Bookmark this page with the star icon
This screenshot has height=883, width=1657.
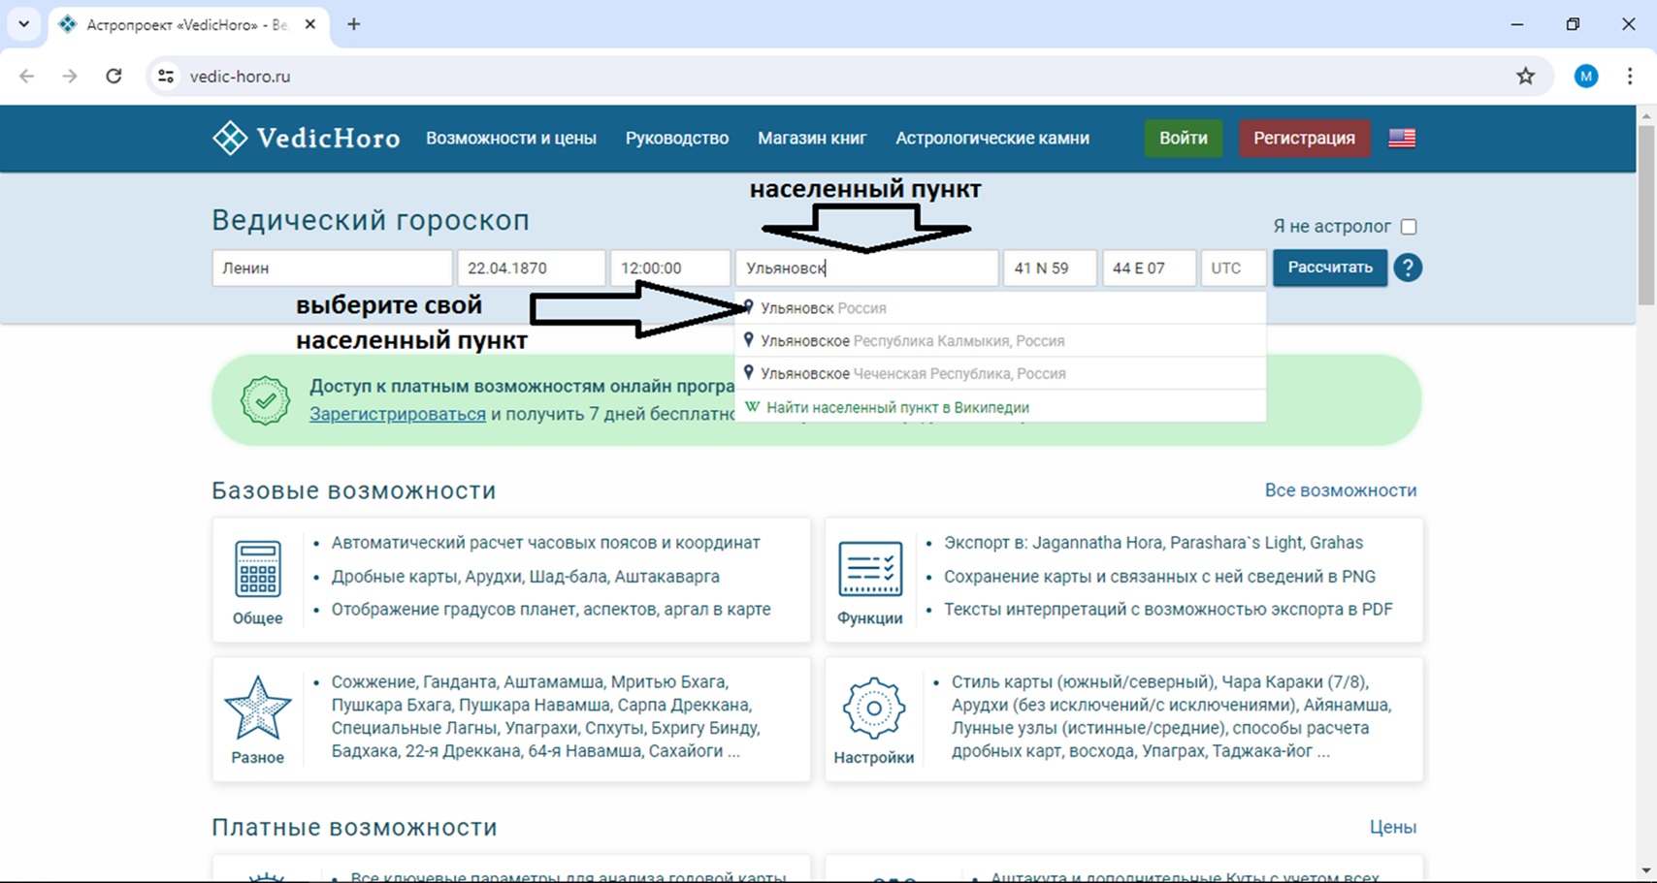coord(1525,77)
